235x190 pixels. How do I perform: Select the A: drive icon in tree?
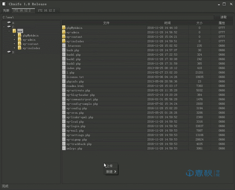pos(9,22)
